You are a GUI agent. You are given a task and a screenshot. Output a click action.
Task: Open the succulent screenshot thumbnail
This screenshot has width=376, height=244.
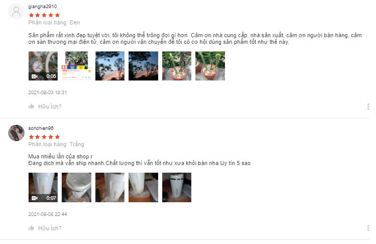[x=77, y=66]
